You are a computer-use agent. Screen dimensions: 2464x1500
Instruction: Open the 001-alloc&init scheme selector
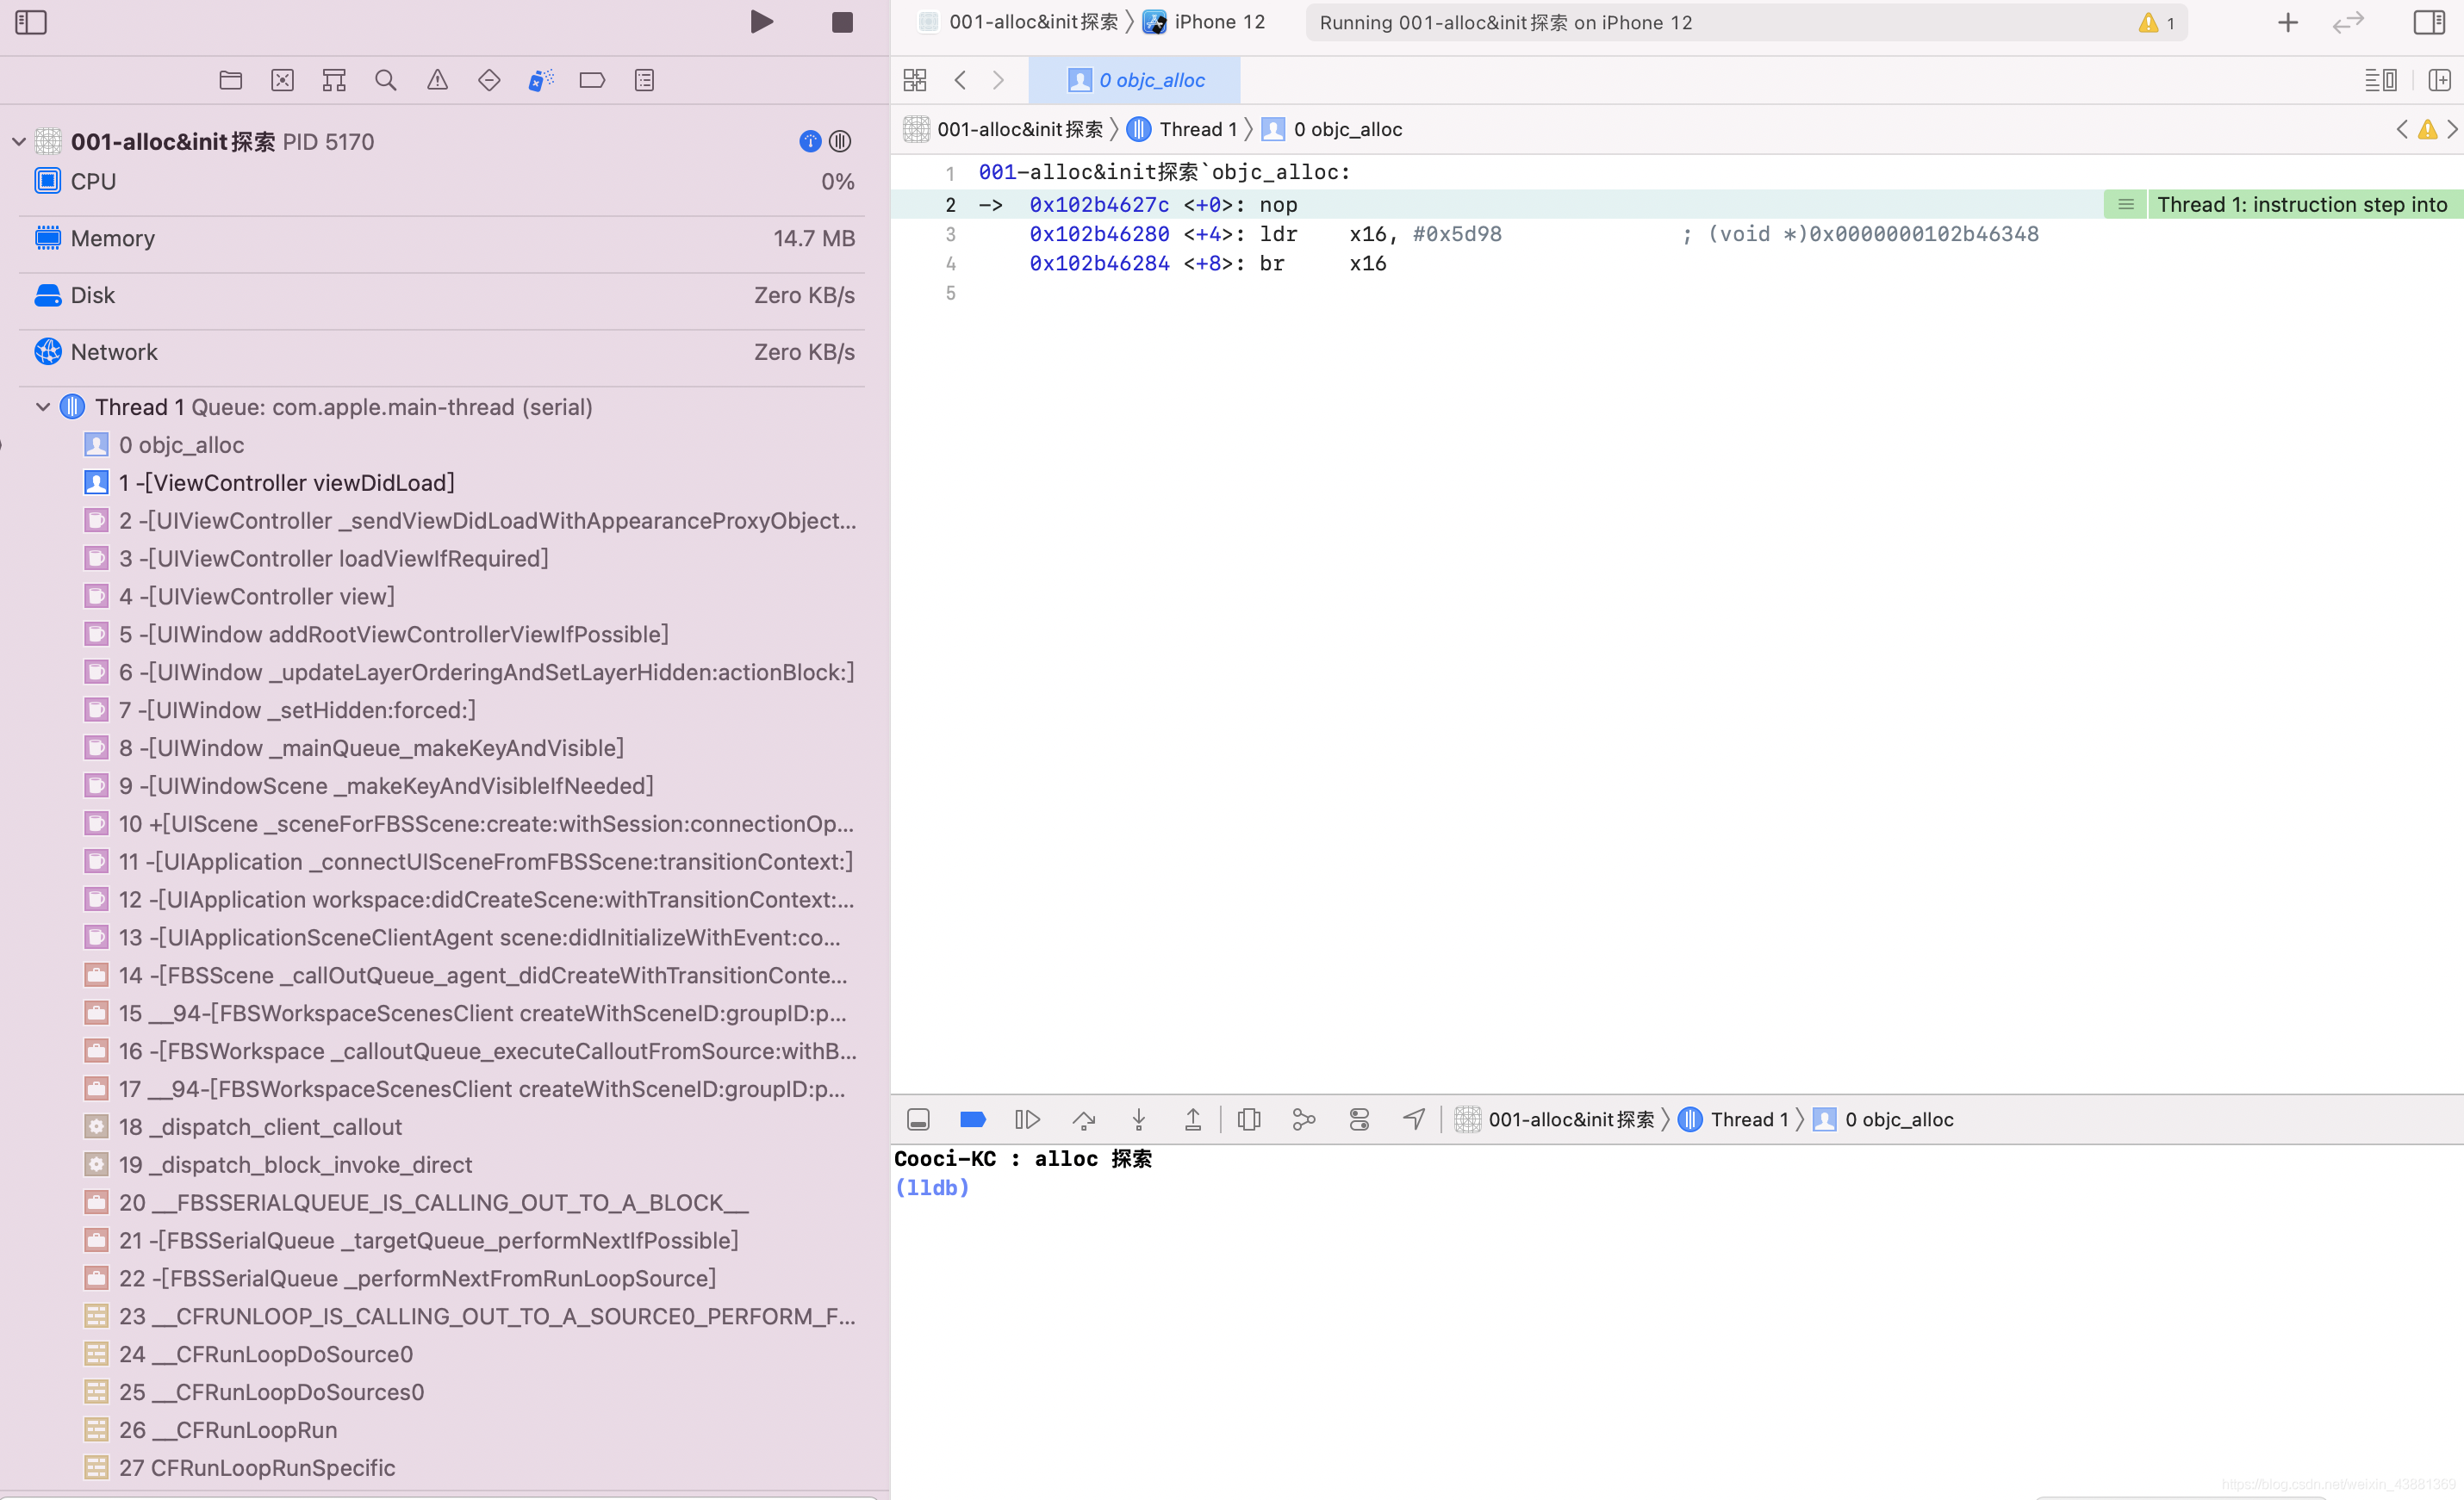coord(1020,22)
